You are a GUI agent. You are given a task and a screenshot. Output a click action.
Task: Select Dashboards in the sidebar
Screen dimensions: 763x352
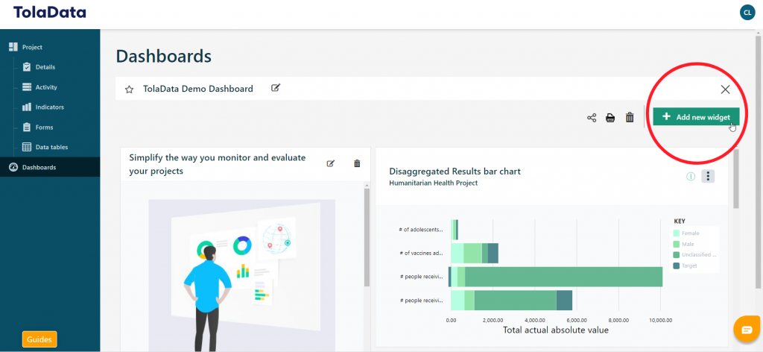[50, 167]
